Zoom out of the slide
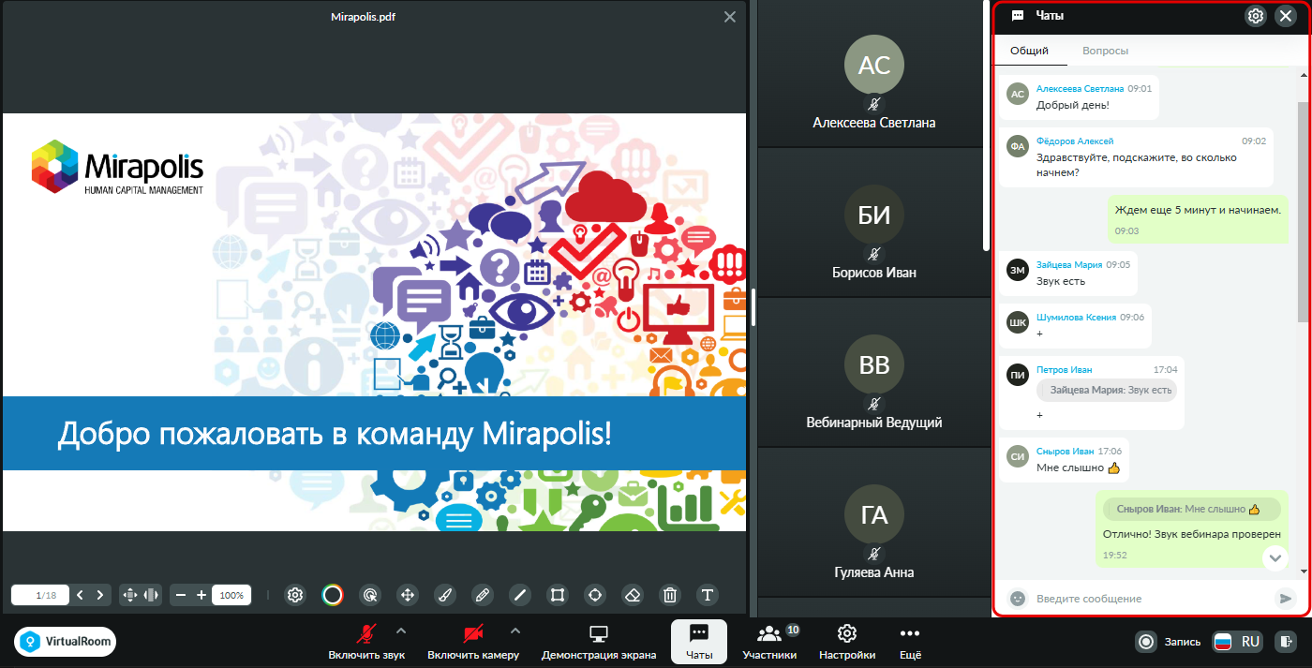1312x668 pixels. [x=181, y=595]
